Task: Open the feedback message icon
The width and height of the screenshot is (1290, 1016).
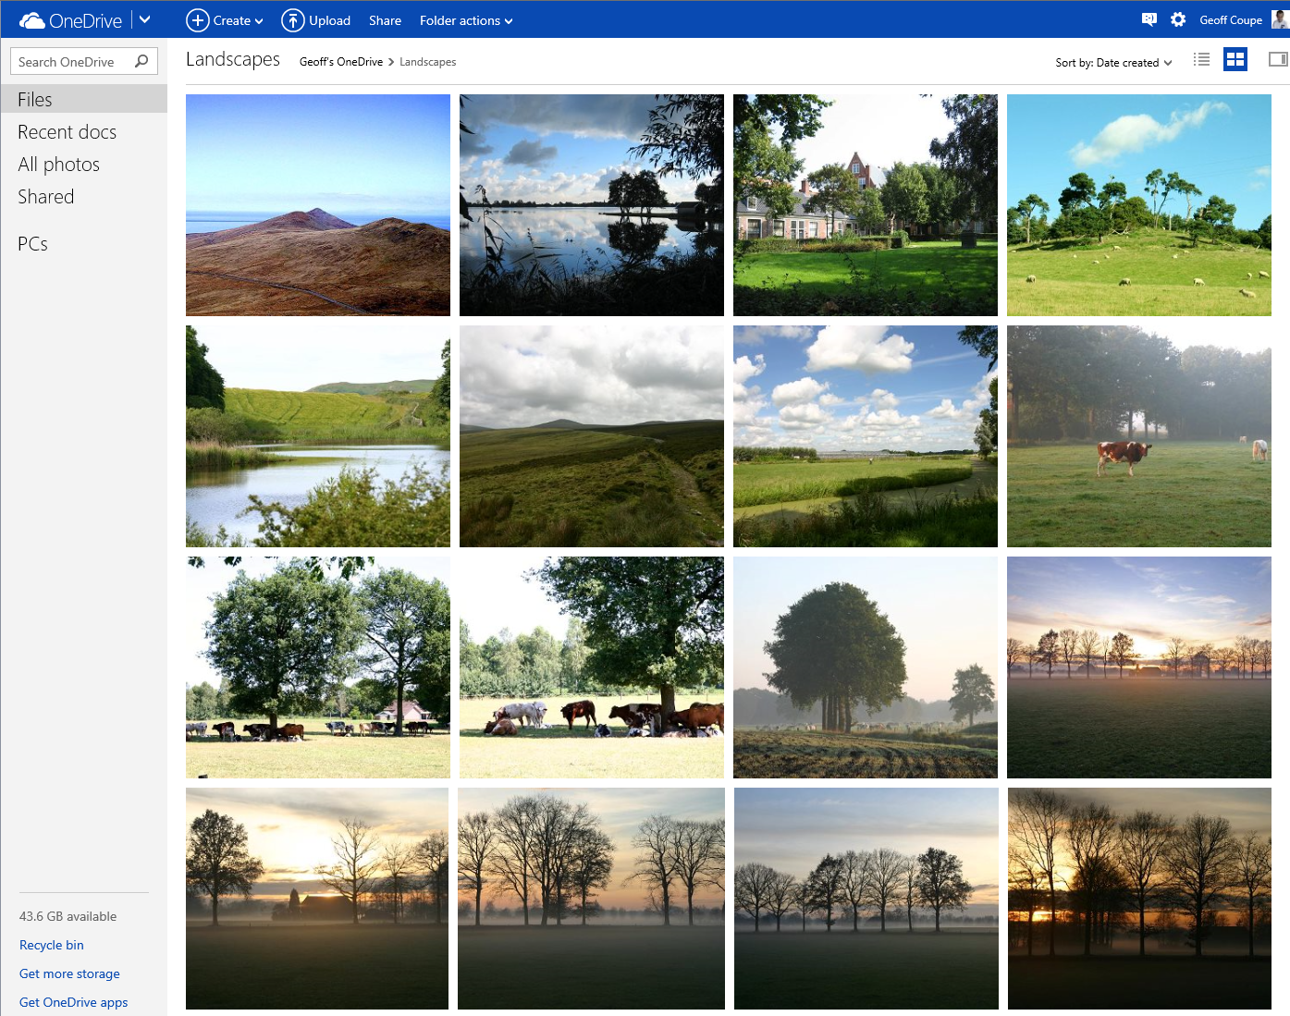Action: tap(1149, 19)
